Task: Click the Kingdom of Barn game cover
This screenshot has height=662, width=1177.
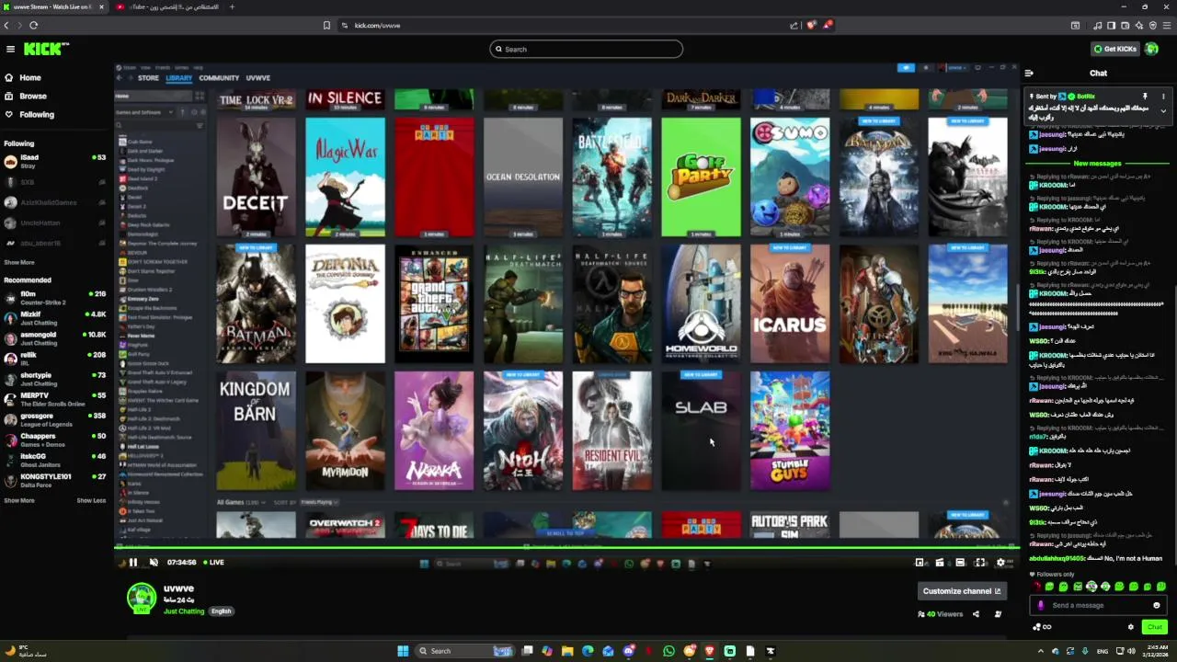Action: coord(256,430)
